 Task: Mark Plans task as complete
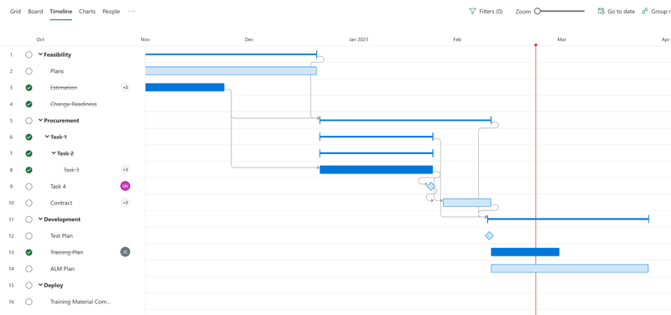(x=29, y=71)
